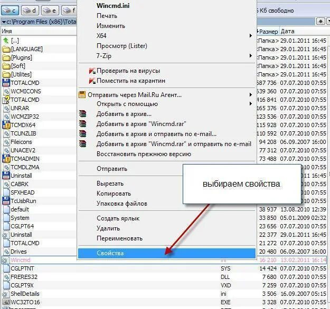The width and height of the screenshot is (330, 309).
Task: Click the Fileicons file icon
Action: [6, 142]
